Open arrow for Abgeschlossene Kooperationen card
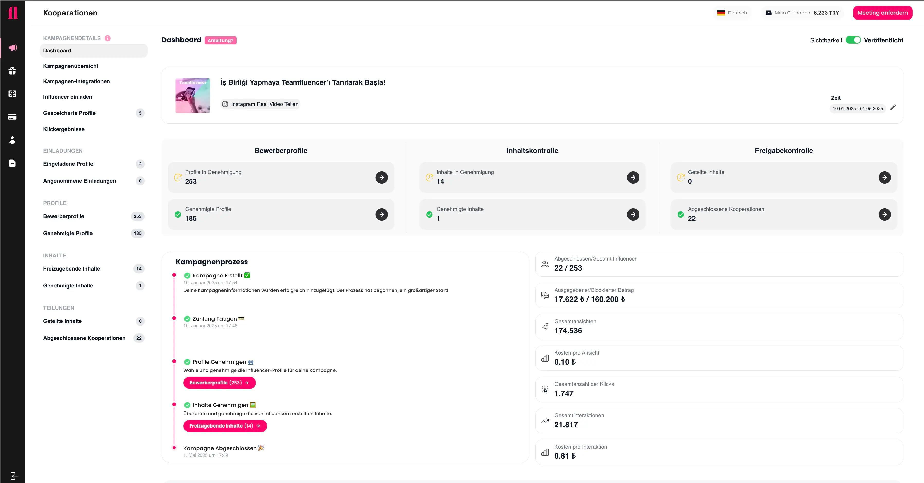Image resolution: width=924 pixels, height=483 pixels. point(884,215)
